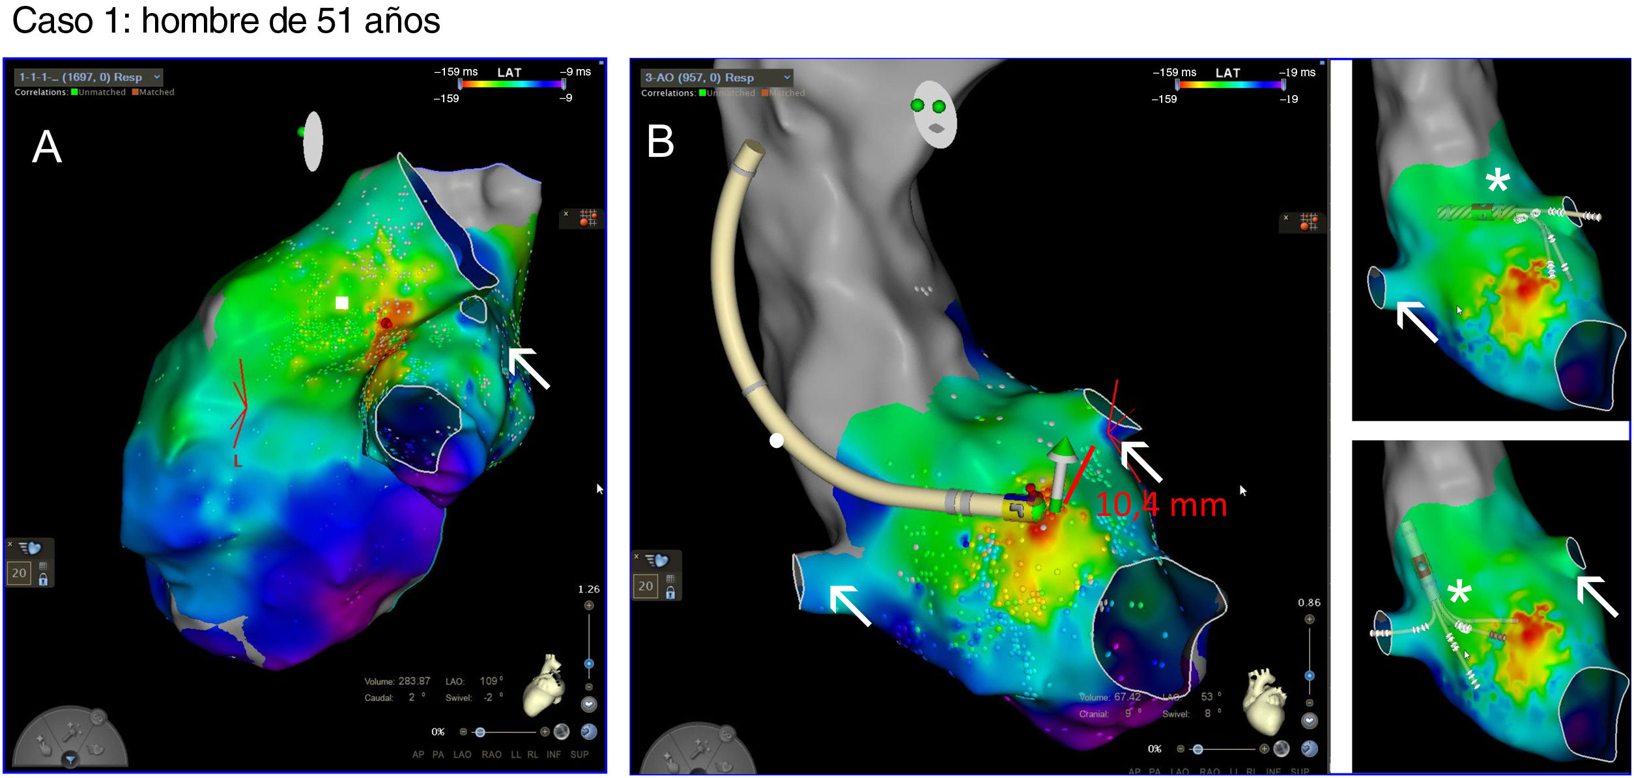Click the heart view reset button in panel A
Image resolution: width=1634 pixels, height=778 pixels.
[x=589, y=704]
